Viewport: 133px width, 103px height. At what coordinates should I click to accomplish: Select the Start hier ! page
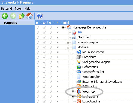[x=84, y=37]
